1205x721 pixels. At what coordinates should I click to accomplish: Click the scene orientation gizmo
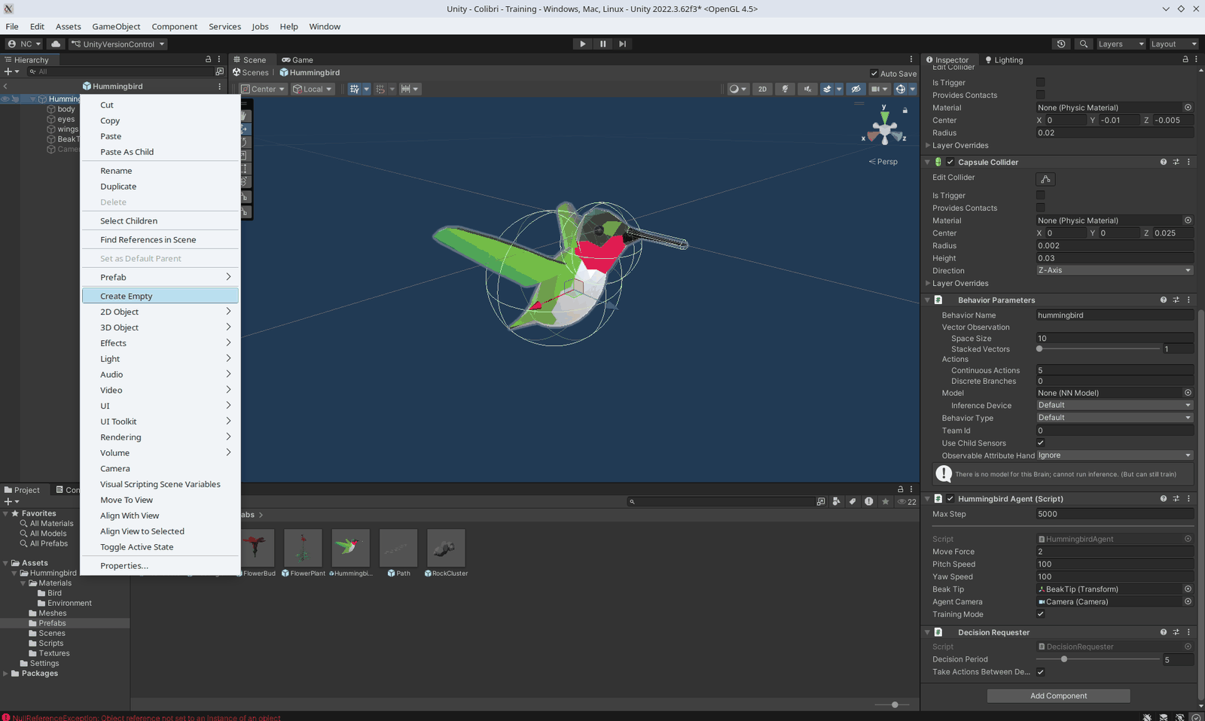pyautogui.click(x=884, y=129)
